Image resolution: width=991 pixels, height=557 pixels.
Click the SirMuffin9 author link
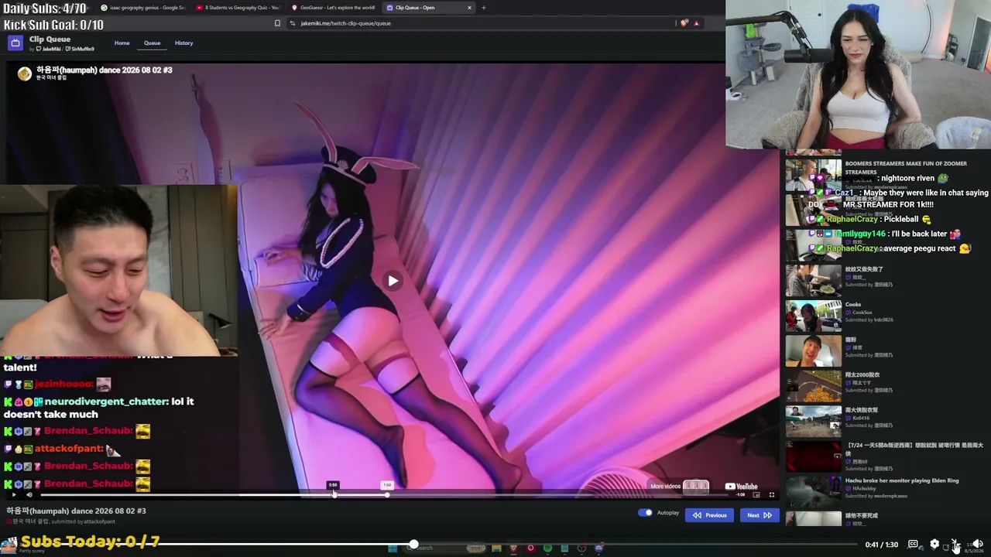[x=80, y=49]
